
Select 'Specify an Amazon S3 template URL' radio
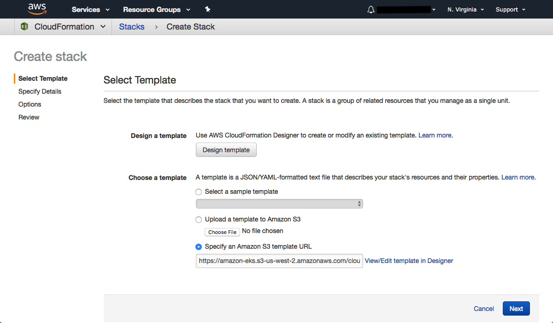click(199, 247)
